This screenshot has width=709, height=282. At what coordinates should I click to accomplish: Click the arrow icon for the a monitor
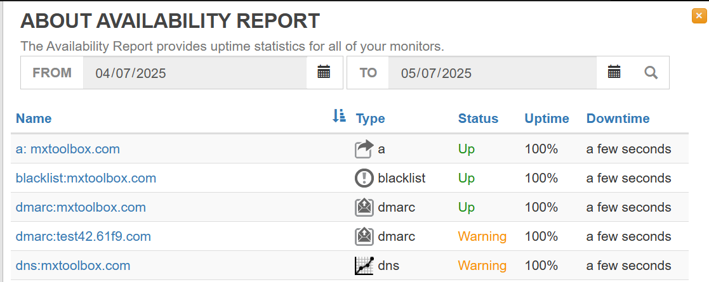coord(364,149)
